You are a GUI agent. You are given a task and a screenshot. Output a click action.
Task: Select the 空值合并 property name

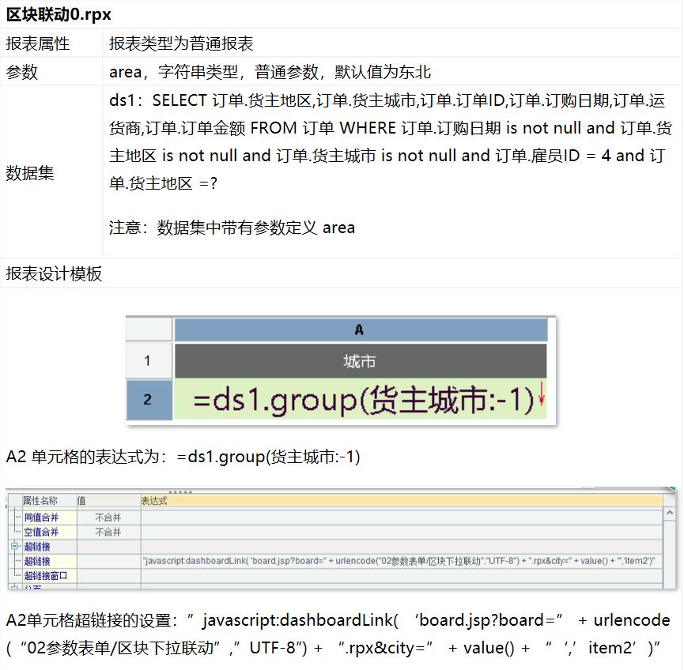click(41, 532)
